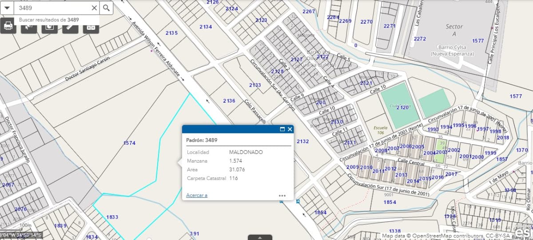Click block label 2133
533x240 pixels.
255,85
